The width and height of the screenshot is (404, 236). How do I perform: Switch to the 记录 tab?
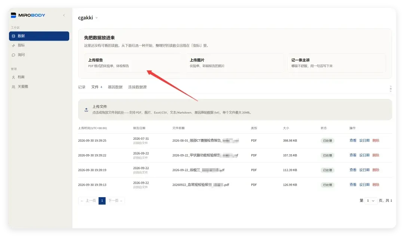82,87
